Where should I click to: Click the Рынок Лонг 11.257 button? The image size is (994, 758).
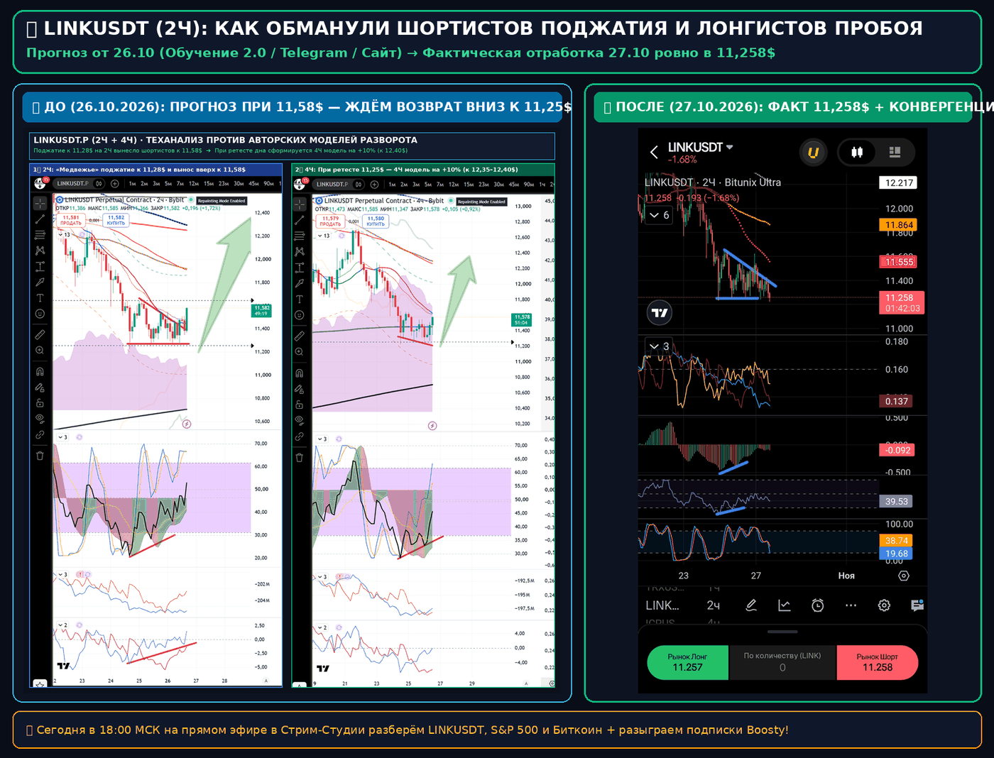coord(687,662)
